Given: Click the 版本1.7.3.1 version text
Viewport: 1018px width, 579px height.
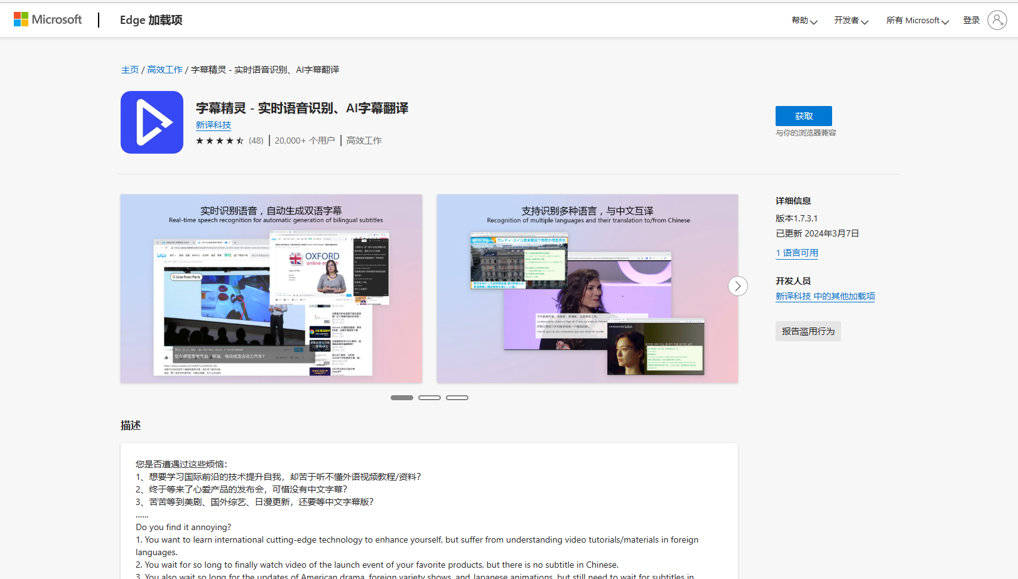Looking at the screenshot, I should pyautogui.click(x=796, y=218).
